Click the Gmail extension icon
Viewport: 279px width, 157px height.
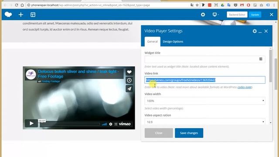[x=242, y=5]
